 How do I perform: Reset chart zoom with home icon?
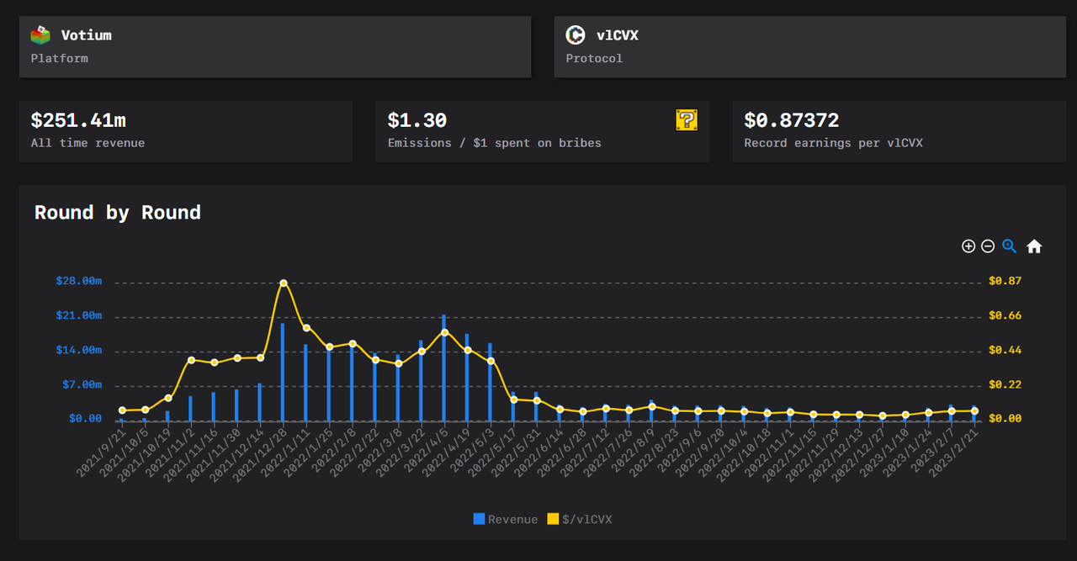pos(1034,246)
